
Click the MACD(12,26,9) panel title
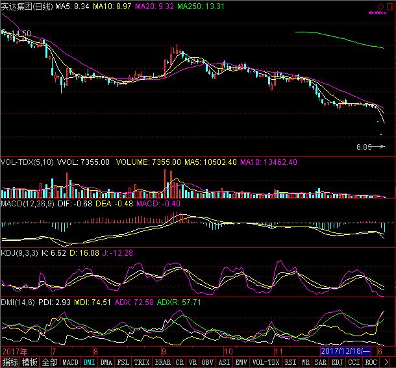pyautogui.click(x=27, y=204)
